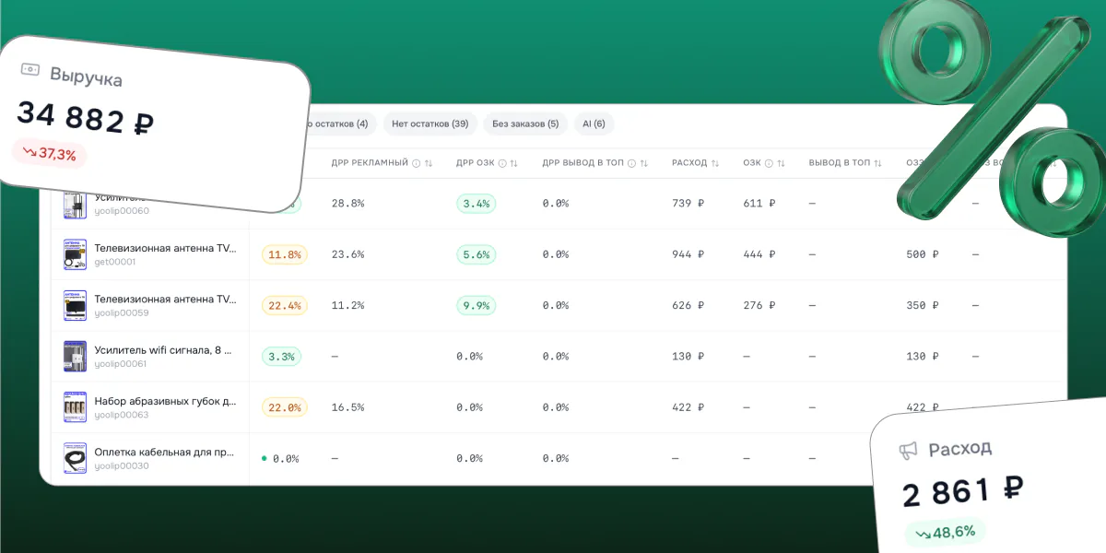
Task: Click product code yoolip00030
Action: tap(122, 466)
